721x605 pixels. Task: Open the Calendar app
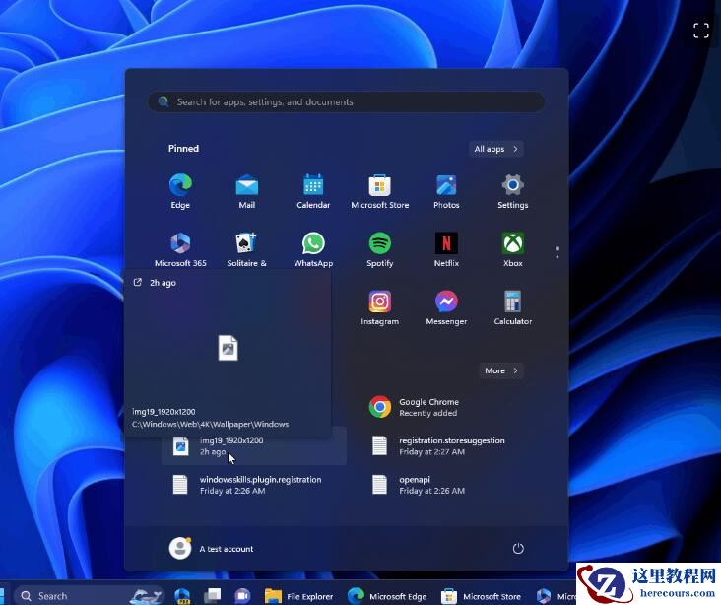[313, 191]
